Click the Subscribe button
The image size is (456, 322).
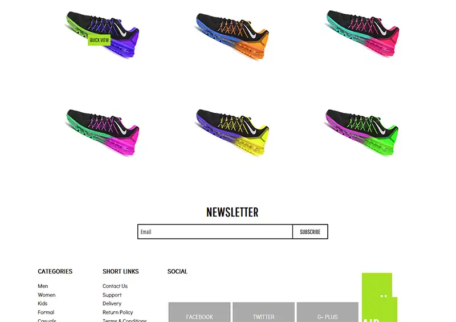tap(310, 232)
